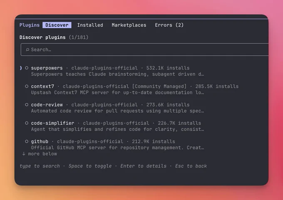Focus the plugin Search field

[144, 49]
